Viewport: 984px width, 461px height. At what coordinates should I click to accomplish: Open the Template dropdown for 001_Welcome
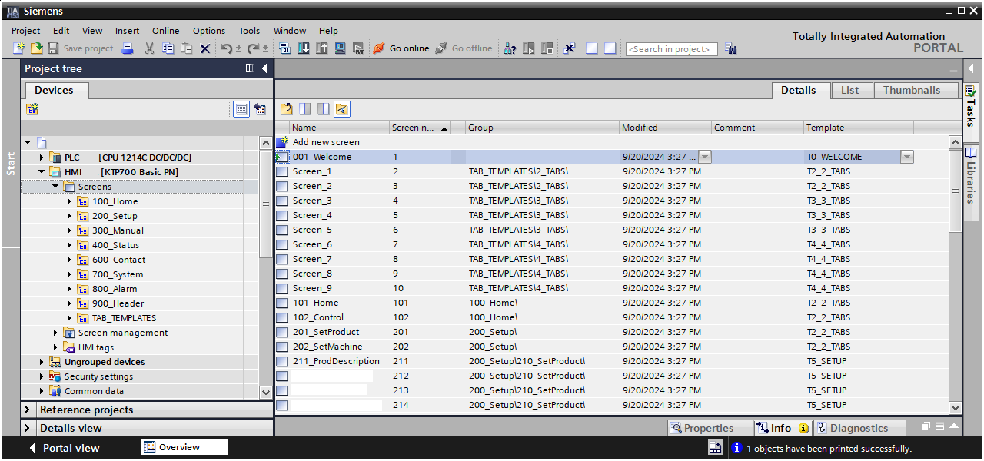[907, 157]
